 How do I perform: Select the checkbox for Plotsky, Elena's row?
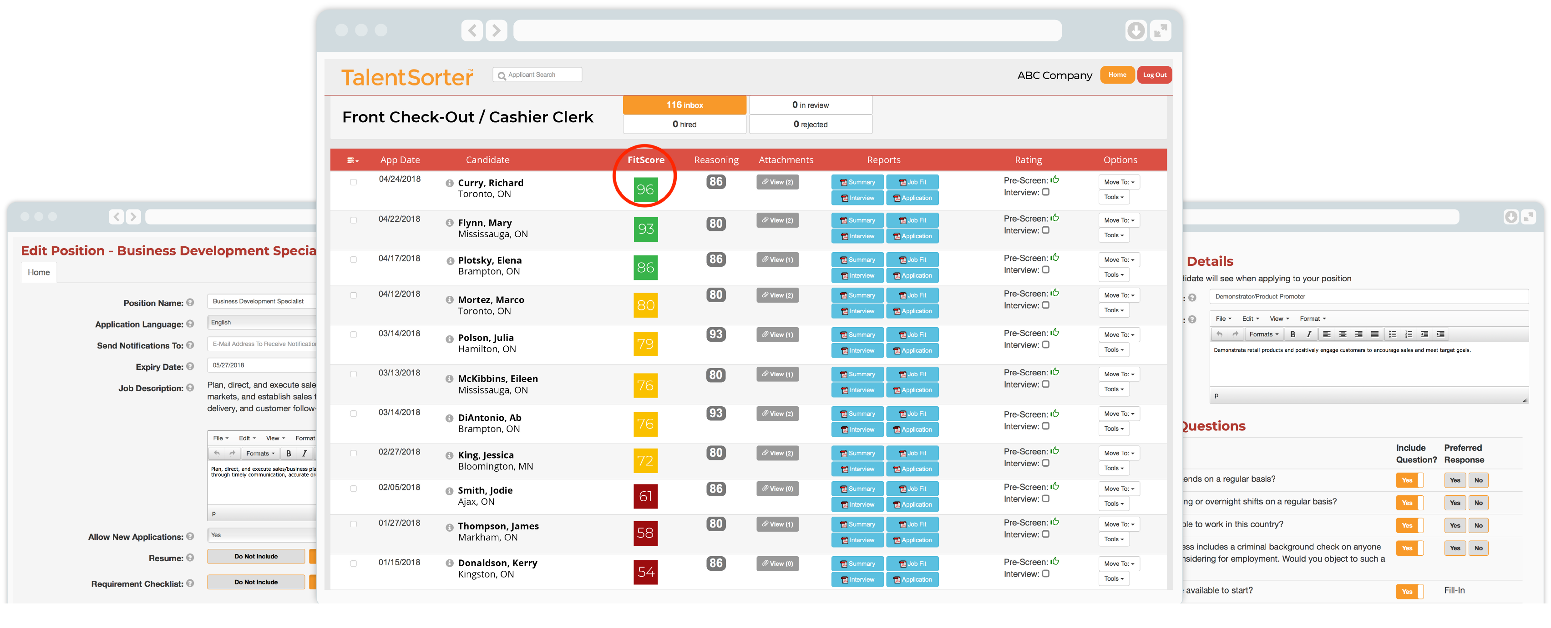354,259
